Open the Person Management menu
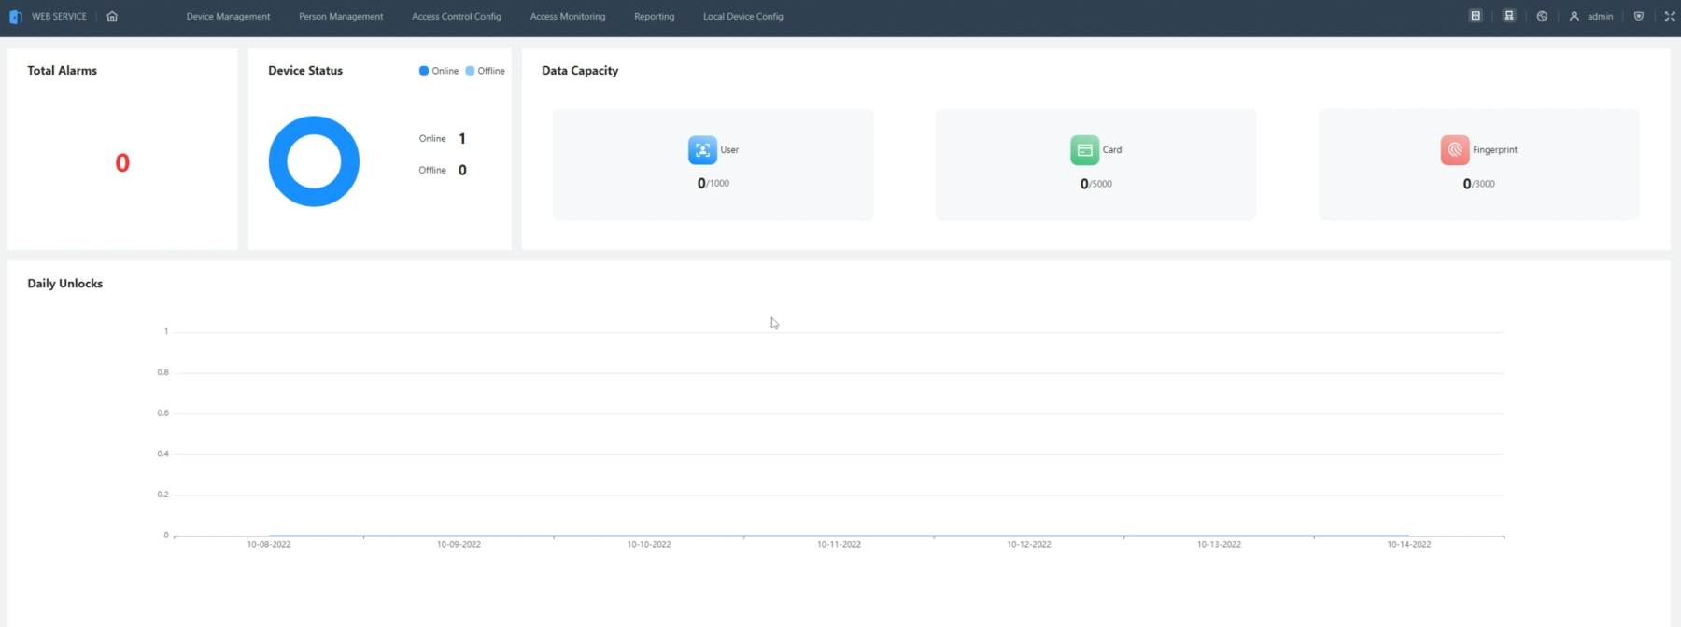 [341, 16]
